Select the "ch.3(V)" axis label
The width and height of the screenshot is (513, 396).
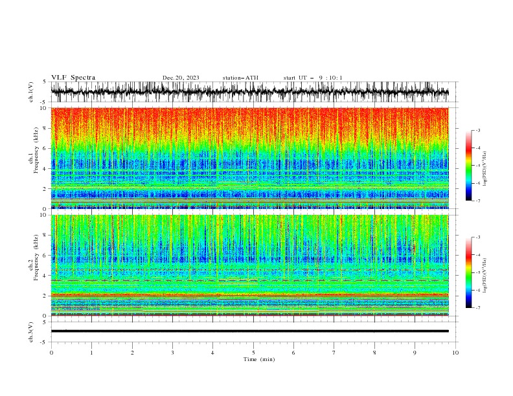coord(31,332)
